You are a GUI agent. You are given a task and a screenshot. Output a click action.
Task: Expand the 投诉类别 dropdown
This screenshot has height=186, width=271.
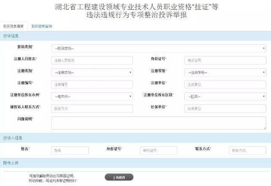[x=158, y=49]
